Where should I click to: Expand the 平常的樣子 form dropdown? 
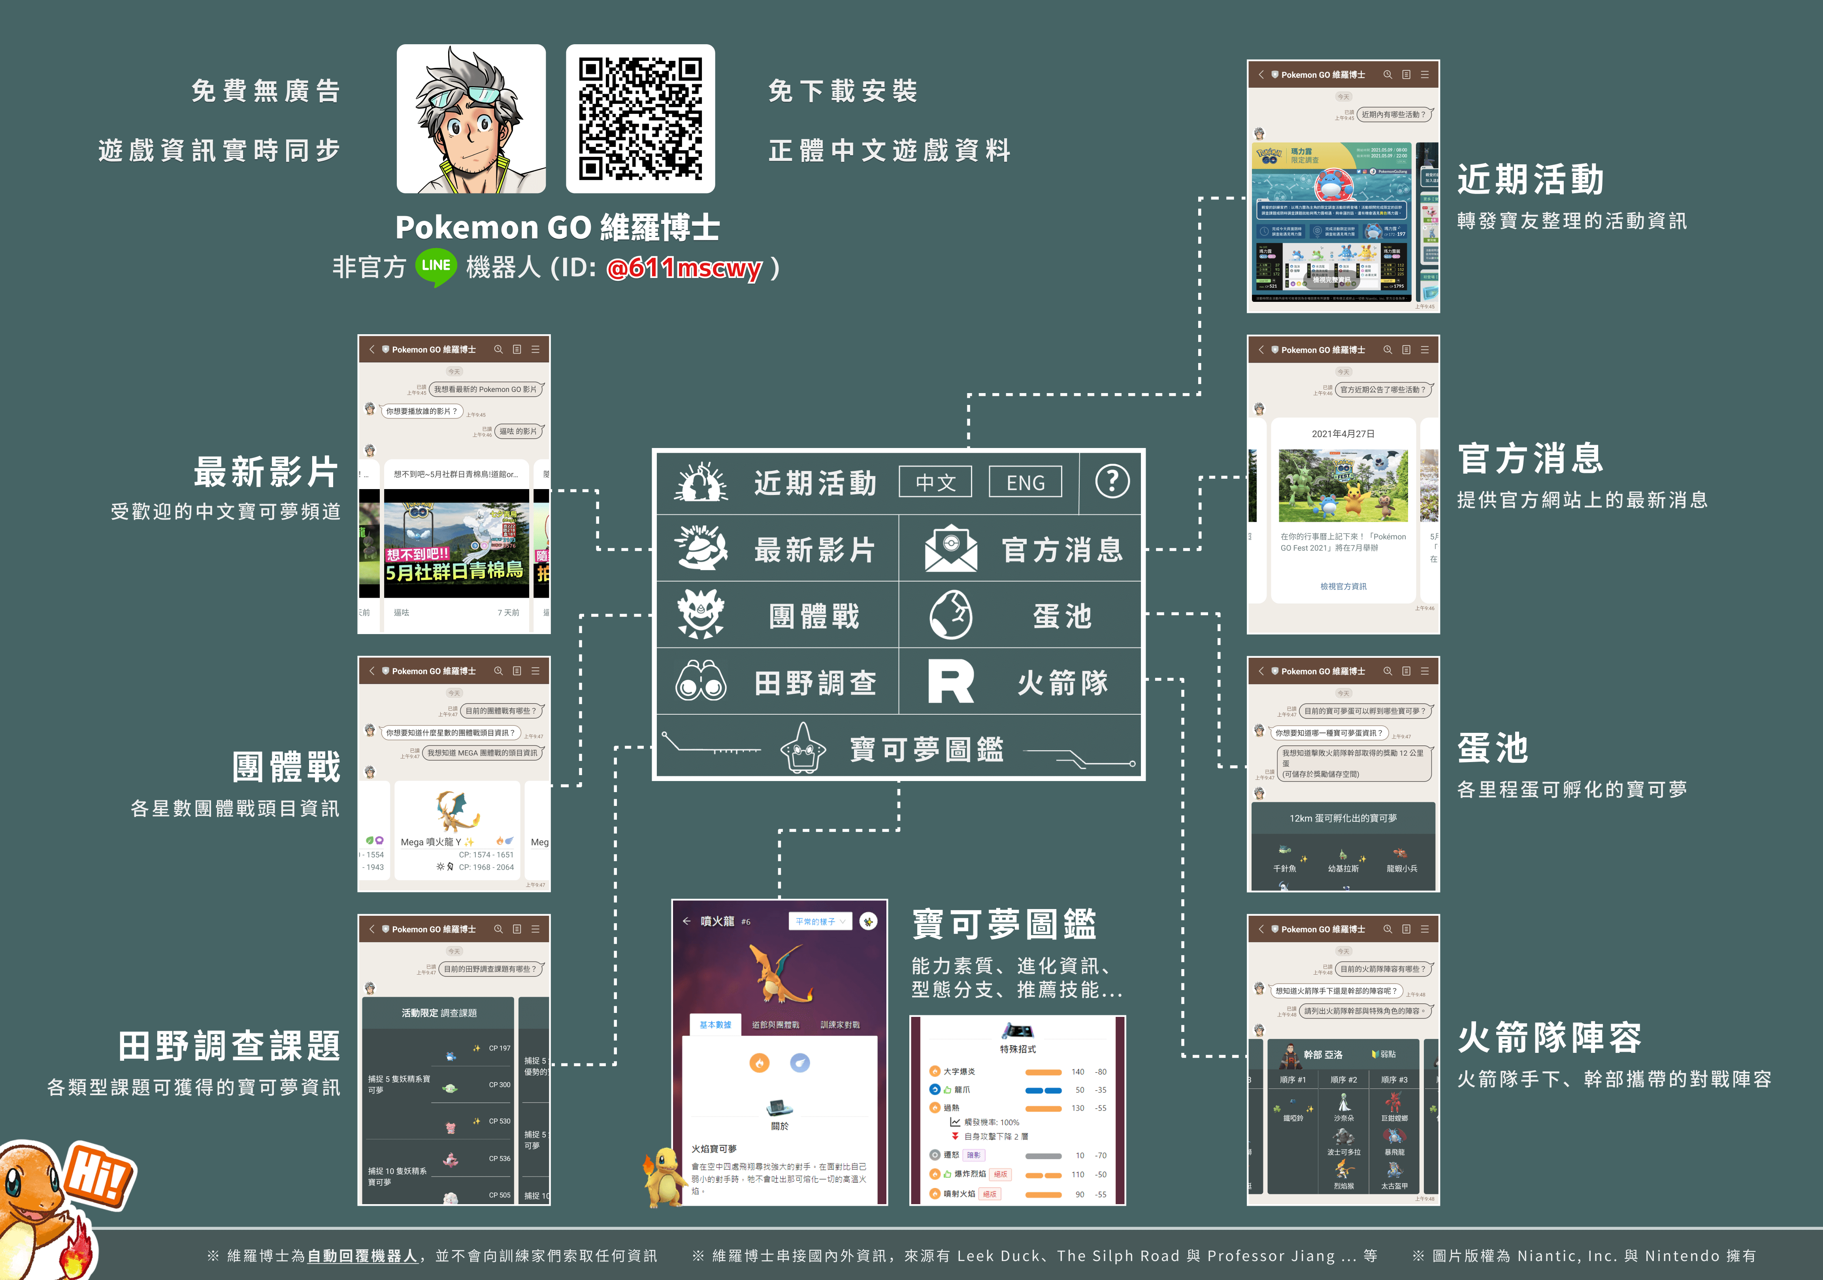click(821, 921)
